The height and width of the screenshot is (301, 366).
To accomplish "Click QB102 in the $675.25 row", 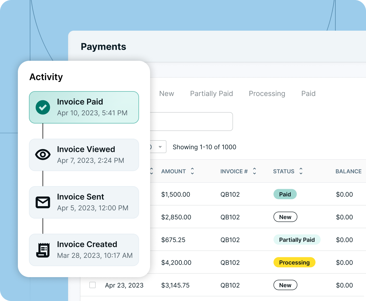I will point(230,240).
